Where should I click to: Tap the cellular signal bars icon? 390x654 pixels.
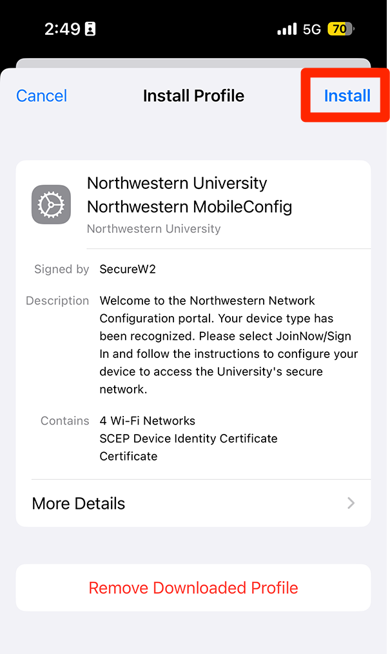click(287, 29)
